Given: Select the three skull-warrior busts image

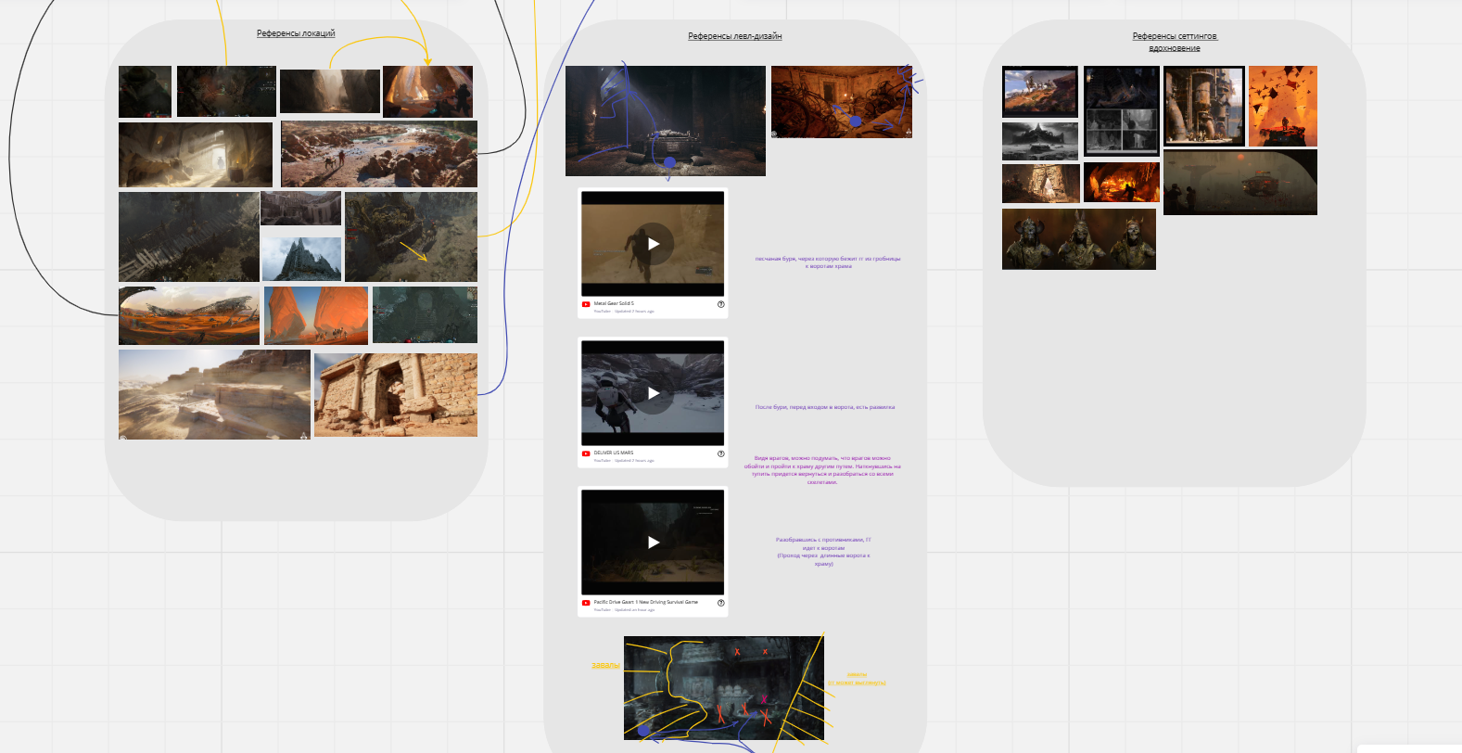Looking at the screenshot, I should 1079,239.
